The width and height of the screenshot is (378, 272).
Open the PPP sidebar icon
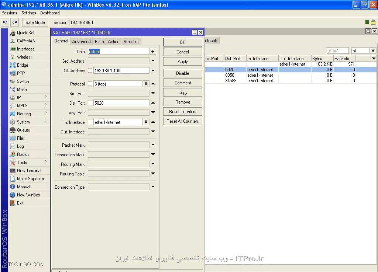point(13,73)
